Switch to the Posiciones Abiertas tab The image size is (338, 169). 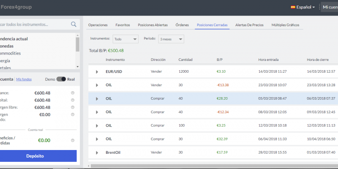[x=153, y=25]
